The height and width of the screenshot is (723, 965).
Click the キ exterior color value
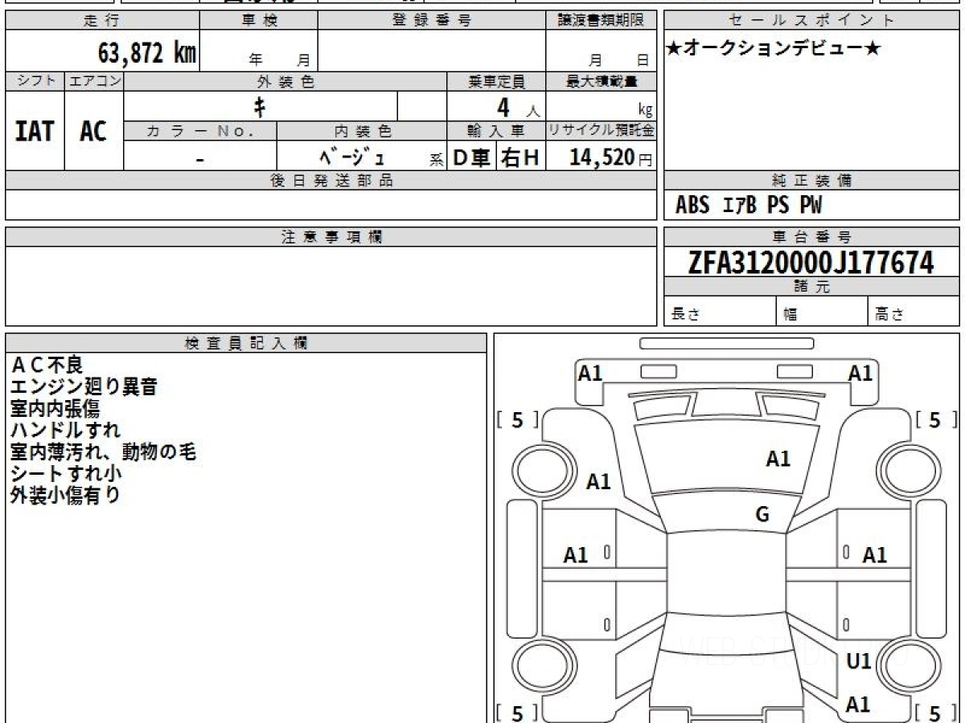point(260,106)
